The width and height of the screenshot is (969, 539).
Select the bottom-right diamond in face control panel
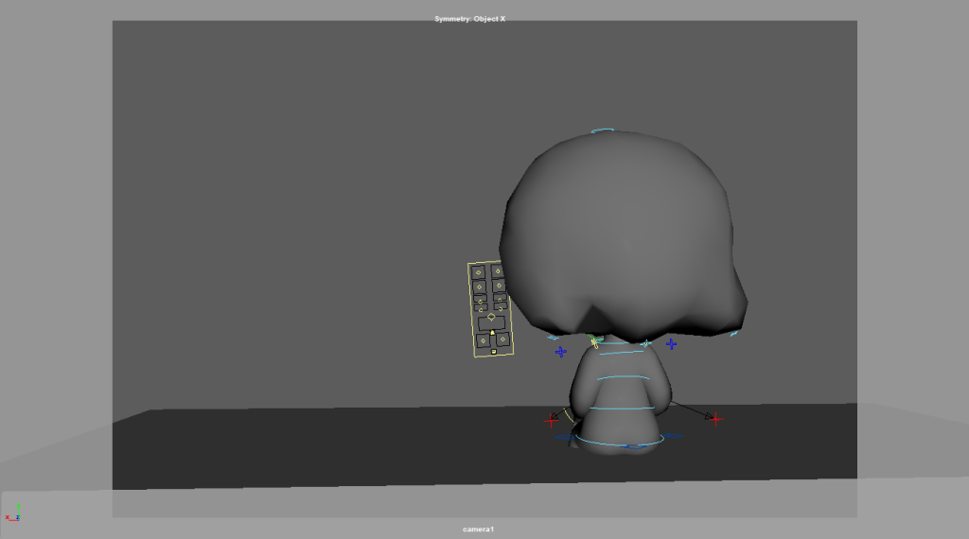tap(502, 339)
